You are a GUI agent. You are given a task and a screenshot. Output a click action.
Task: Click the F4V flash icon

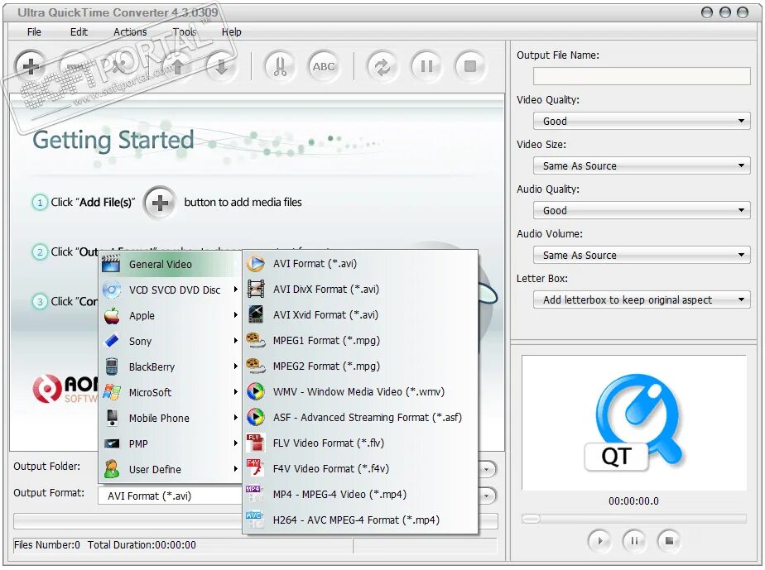pyautogui.click(x=256, y=468)
